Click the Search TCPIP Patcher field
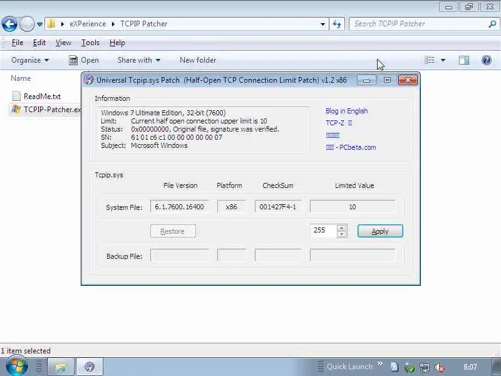501x376 pixels. (x=418, y=24)
